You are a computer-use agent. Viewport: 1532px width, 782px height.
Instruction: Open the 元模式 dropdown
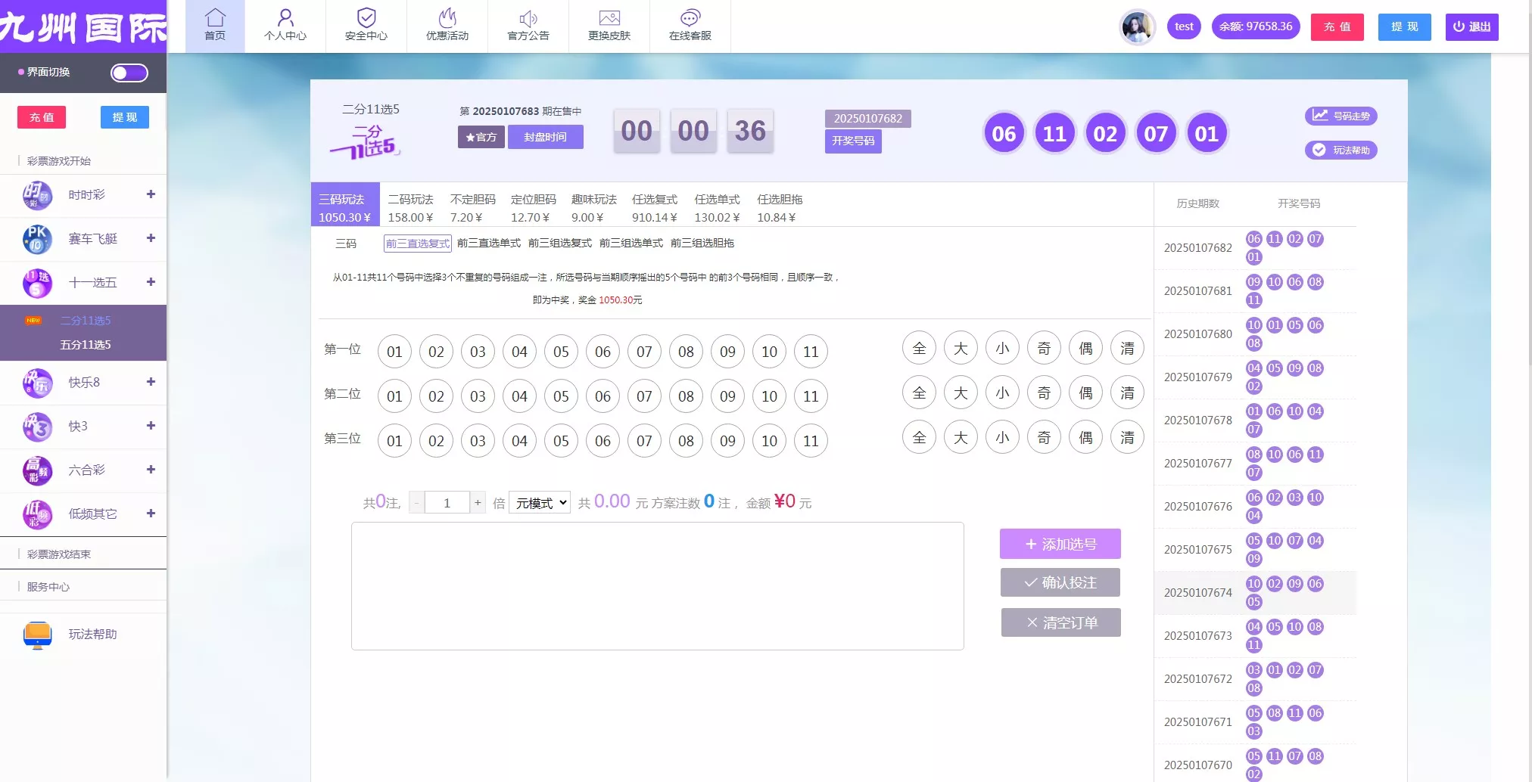coord(540,503)
